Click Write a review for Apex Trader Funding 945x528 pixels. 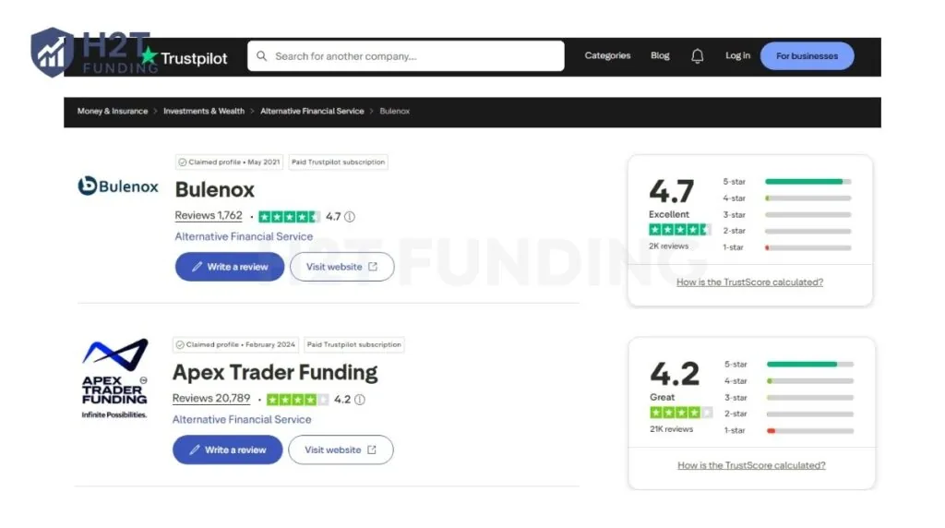pos(227,450)
